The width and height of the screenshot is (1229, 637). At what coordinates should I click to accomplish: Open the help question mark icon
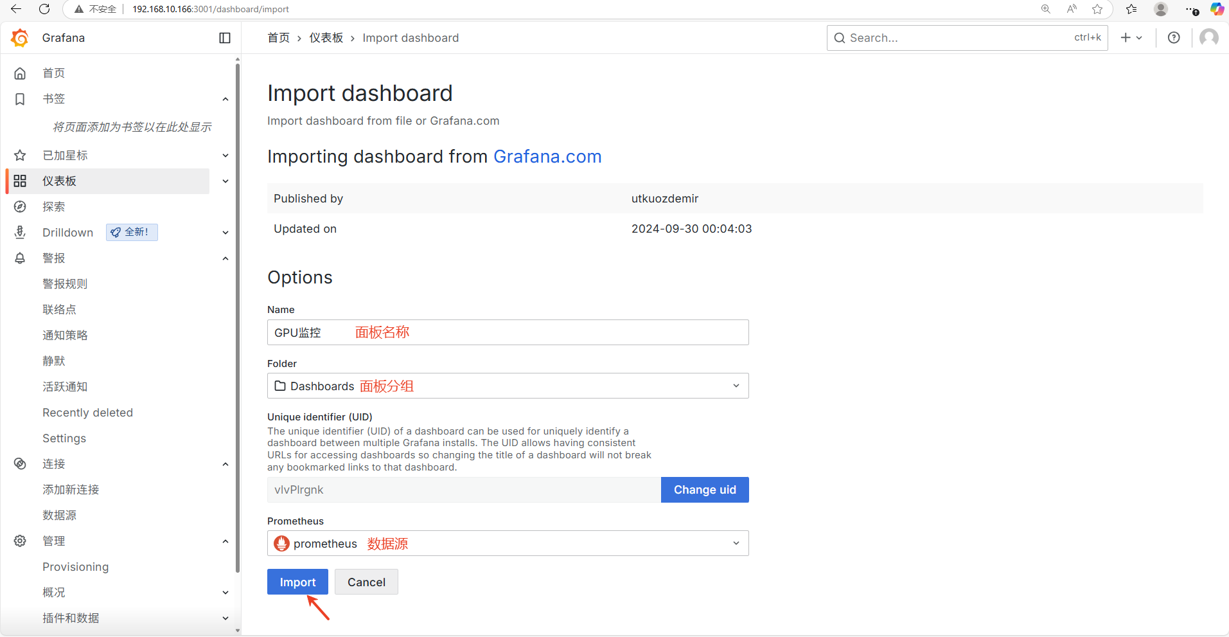tap(1174, 38)
